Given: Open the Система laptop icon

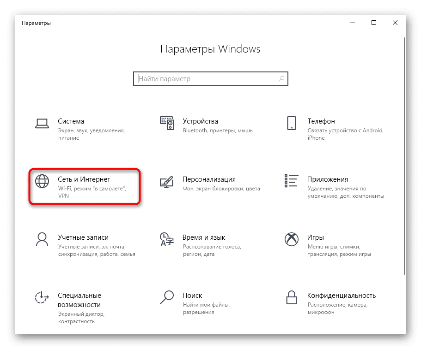Looking at the screenshot, I should click(42, 124).
